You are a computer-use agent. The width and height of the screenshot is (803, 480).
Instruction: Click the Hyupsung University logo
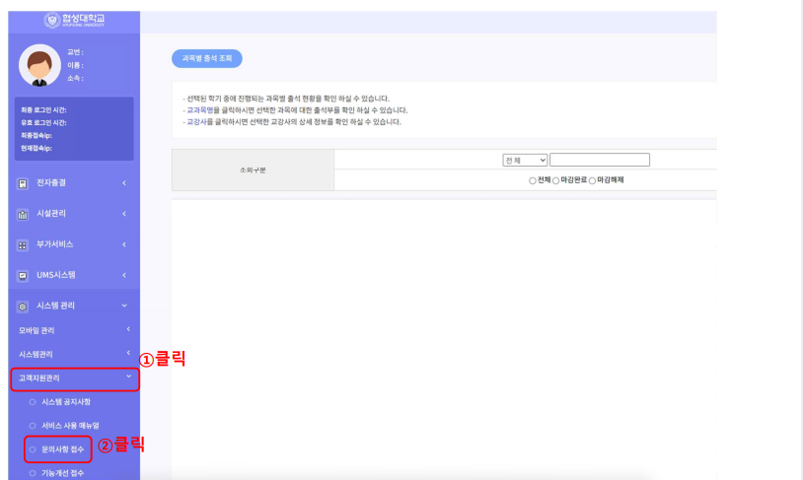tap(74, 21)
